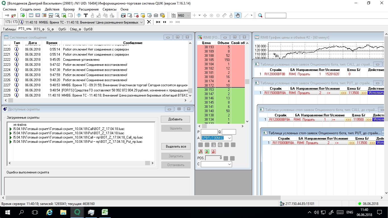This screenshot has width=388, height=218.
Task: Click the magnifier search icon in toolbar
Action: pyautogui.click(x=260, y=15)
